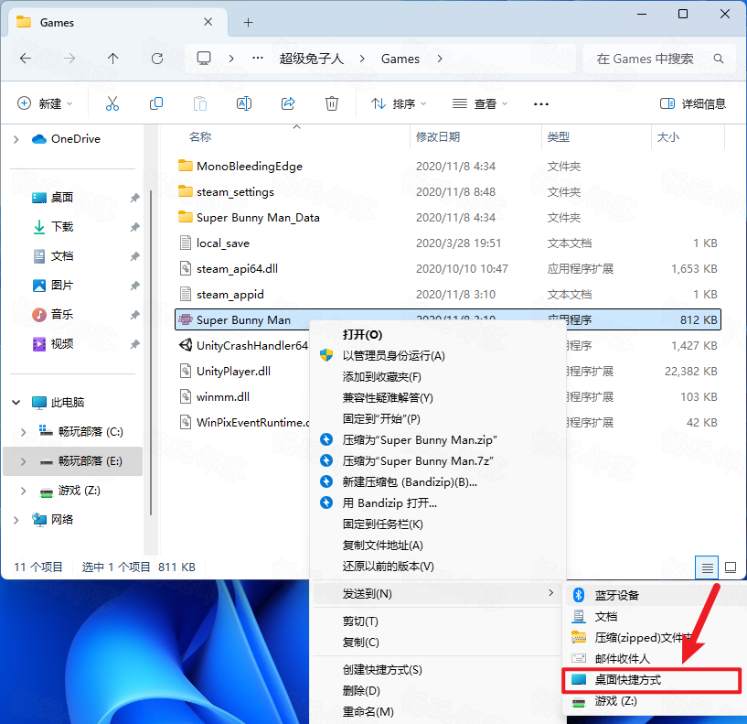Select 畅玩部落 (C:) drive
This screenshot has width=747, height=724.
91,432
